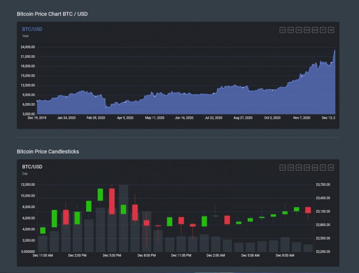The image size is (359, 273).
Task: Click the Dec 8:00 AM time label
Action: [x=285, y=255]
